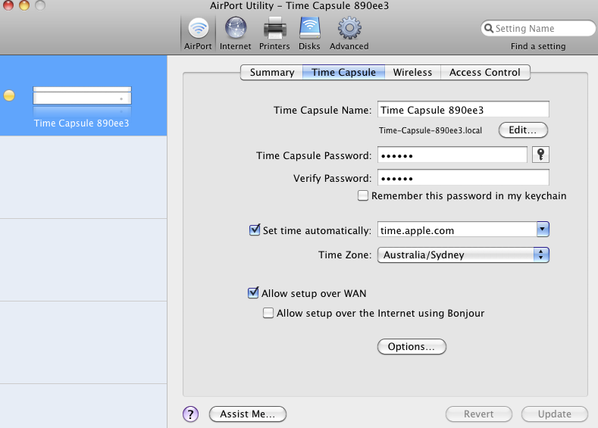598x428 pixels.
Task: Focus the Time Capsule Name field
Action: [x=463, y=109]
